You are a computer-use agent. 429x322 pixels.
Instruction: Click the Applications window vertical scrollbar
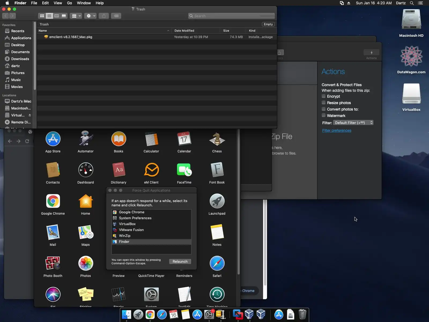(x=239, y=201)
